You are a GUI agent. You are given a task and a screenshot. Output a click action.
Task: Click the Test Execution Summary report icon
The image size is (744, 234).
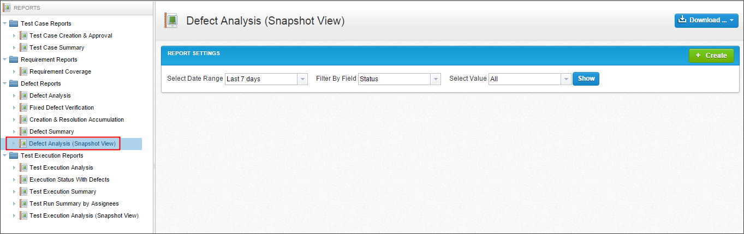pos(23,191)
